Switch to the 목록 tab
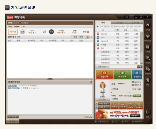The image size is (156, 129). 103,23
